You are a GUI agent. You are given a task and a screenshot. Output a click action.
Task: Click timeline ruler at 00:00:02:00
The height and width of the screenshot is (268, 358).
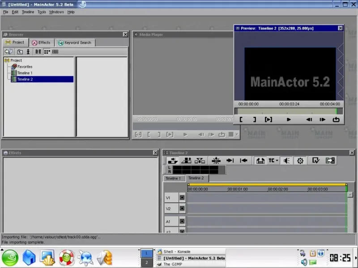click(x=277, y=189)
